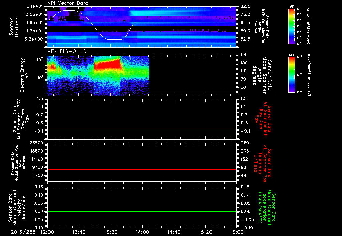Click the "44" telemetry tick value
The width and height of the screenshot is (342, 236).
243,175
